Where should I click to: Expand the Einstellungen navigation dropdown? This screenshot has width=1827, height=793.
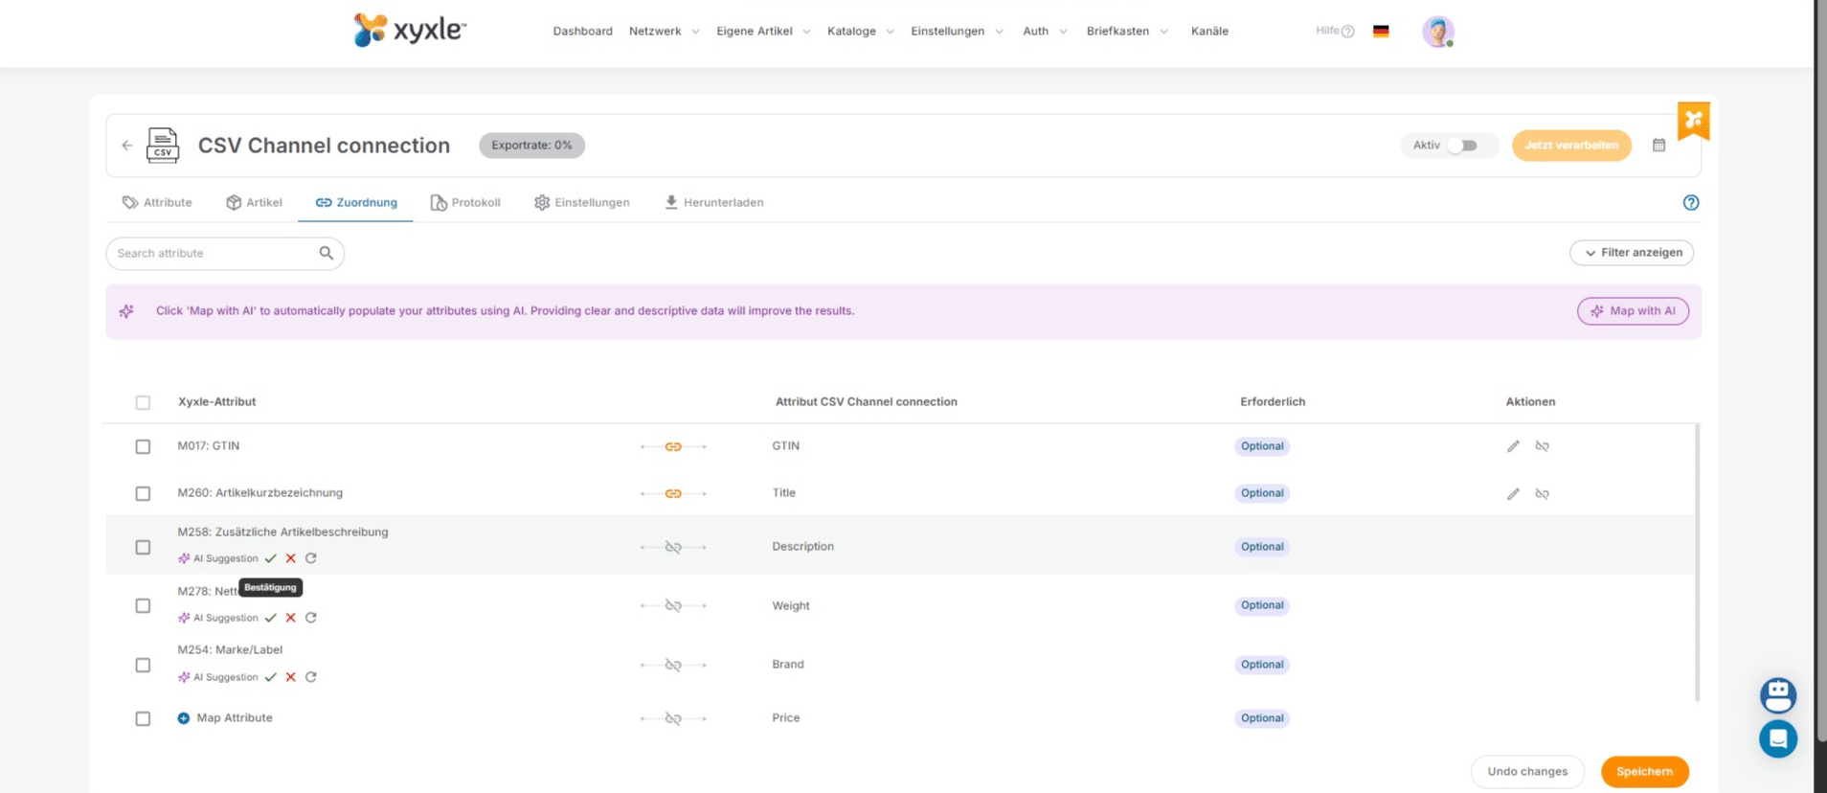[x=957, y=32]
